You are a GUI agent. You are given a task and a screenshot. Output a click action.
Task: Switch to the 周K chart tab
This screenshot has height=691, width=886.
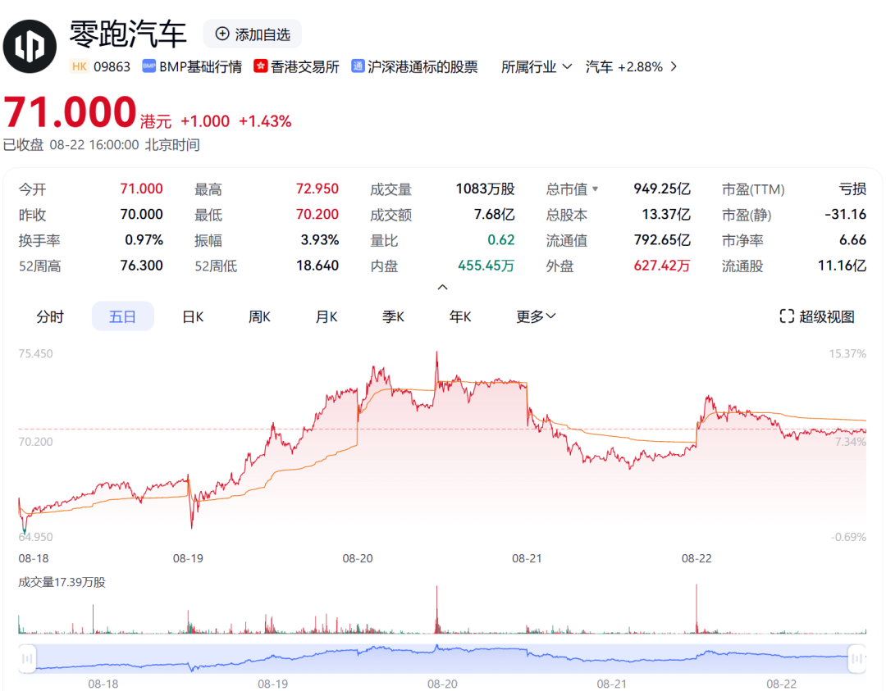coord(259,316)
